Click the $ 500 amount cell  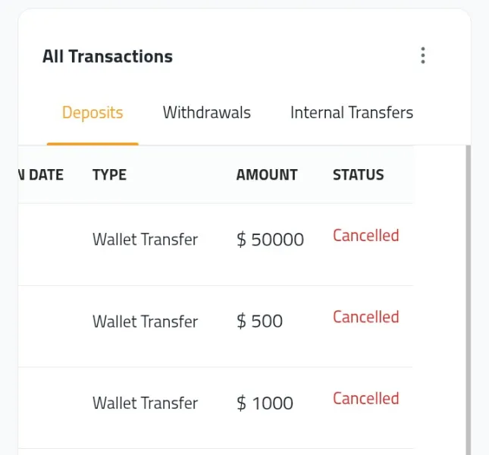[x=259, y=322]
